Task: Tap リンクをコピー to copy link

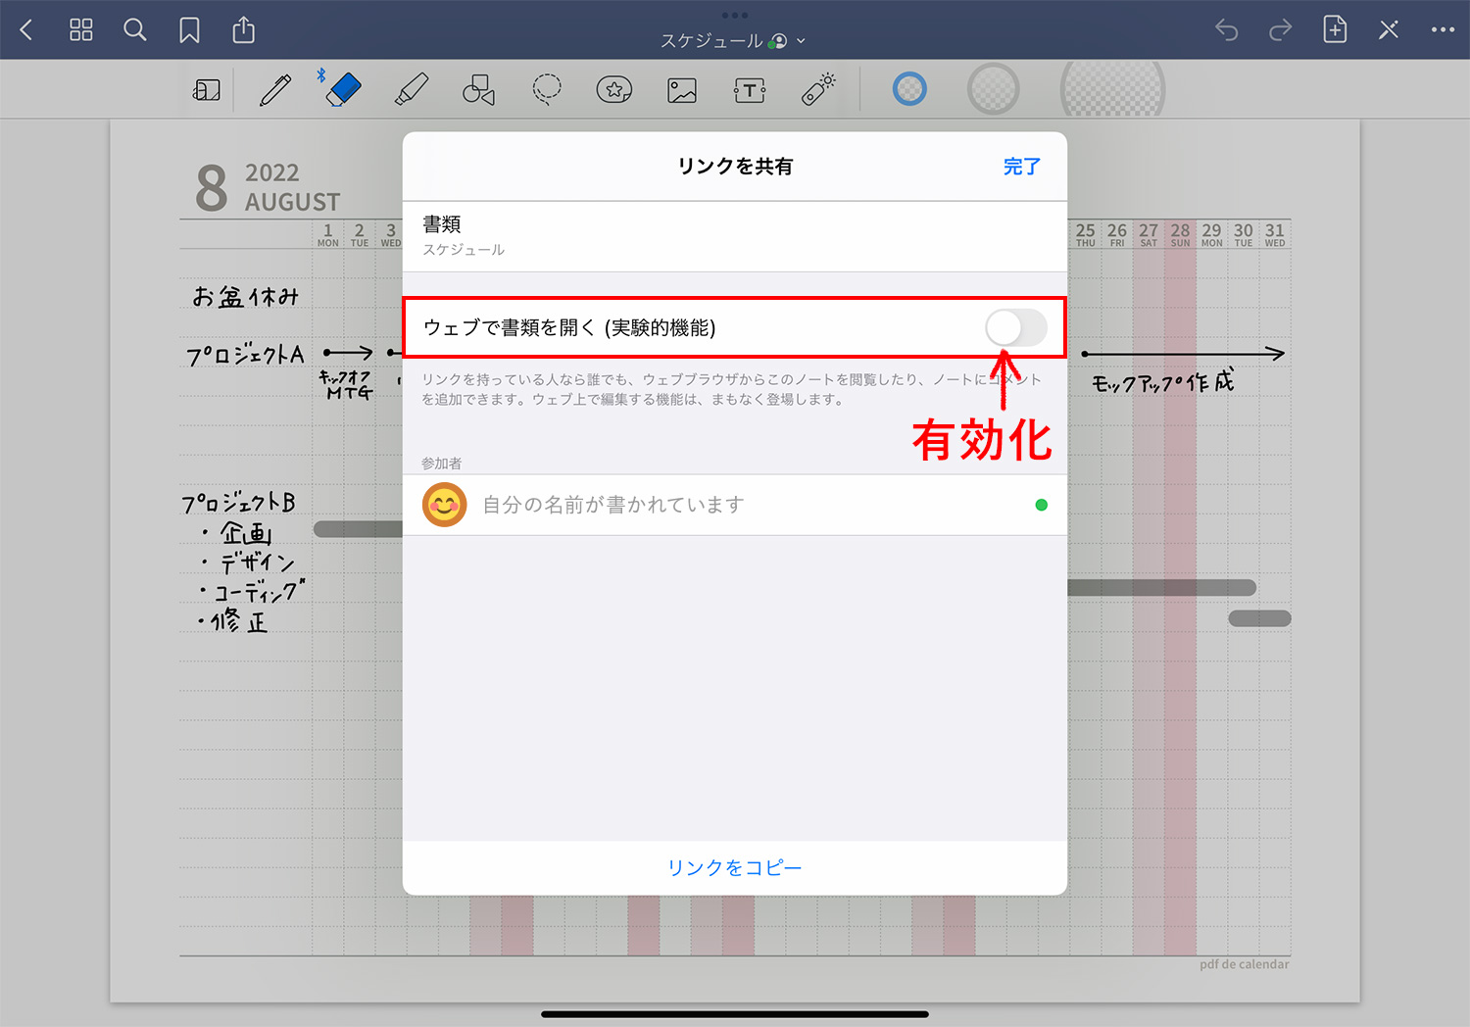Action: (x=735, y=868)
